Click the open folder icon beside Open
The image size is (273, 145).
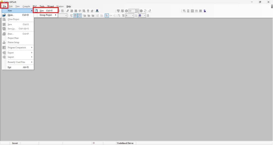click(x=4, y=15)
